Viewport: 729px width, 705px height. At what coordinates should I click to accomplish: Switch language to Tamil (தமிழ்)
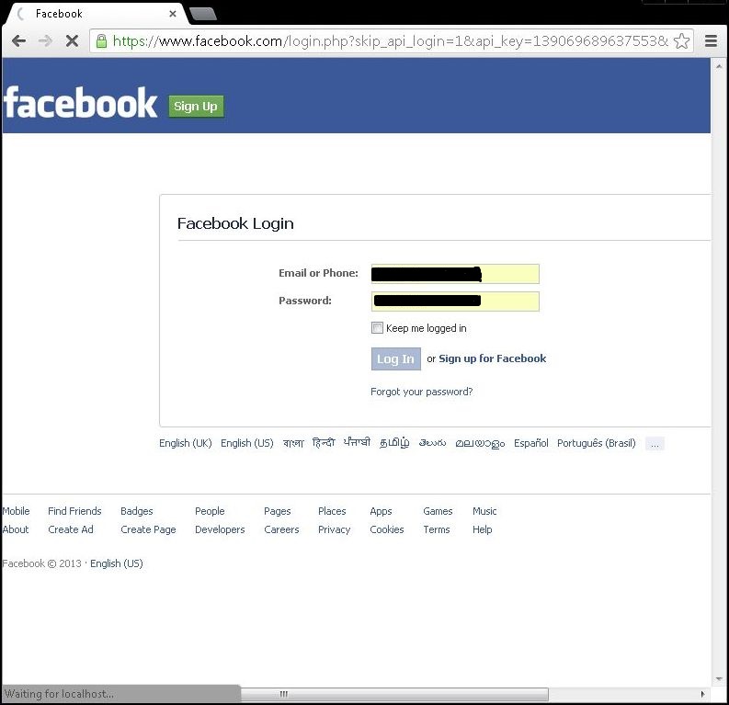394,443
